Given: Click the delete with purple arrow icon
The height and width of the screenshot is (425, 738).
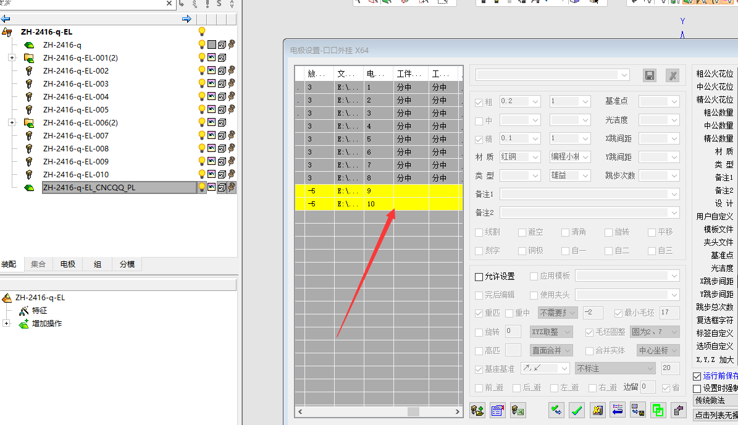Looking at the screenshot, I should coord(678,410).
